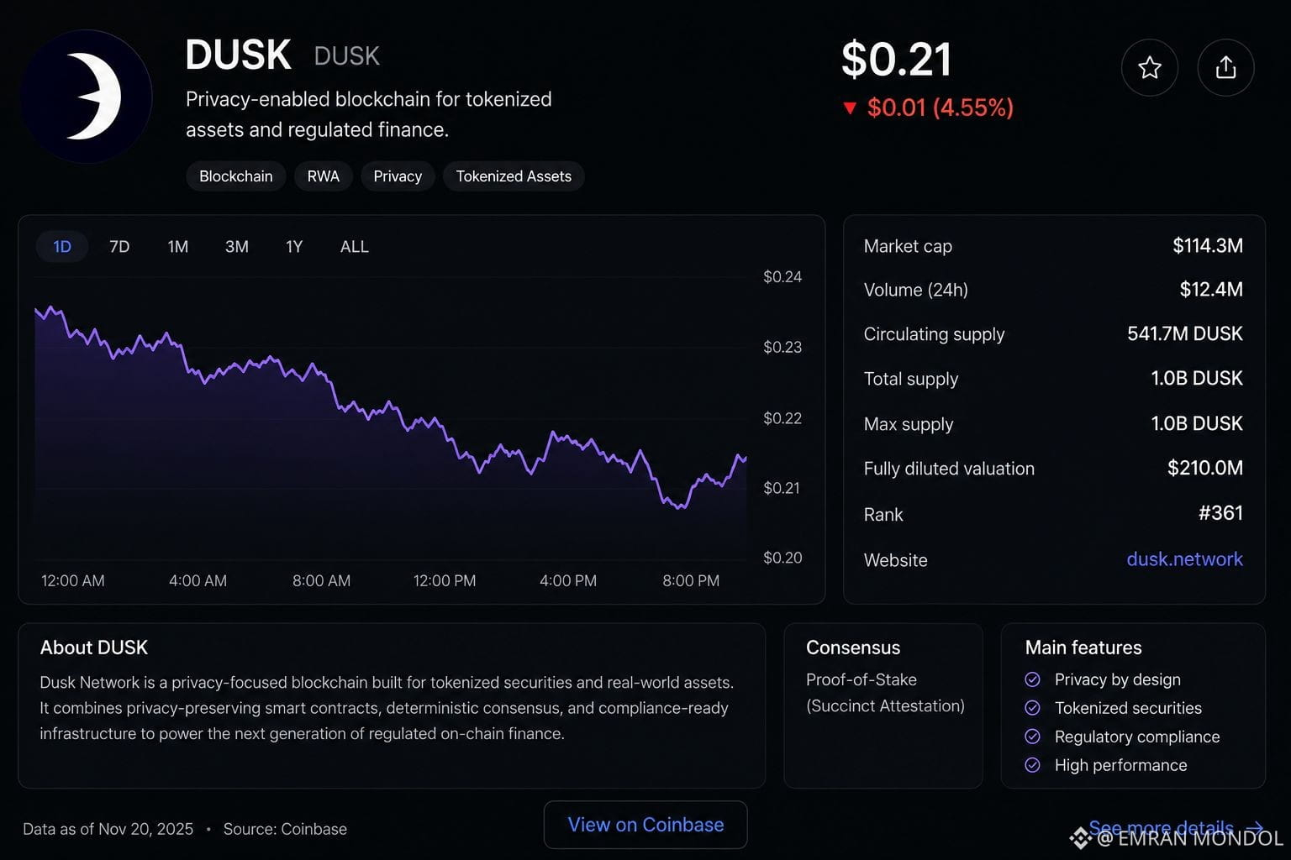
Task: Click the $0.24 y-axis label
Action: coord(783,277)
